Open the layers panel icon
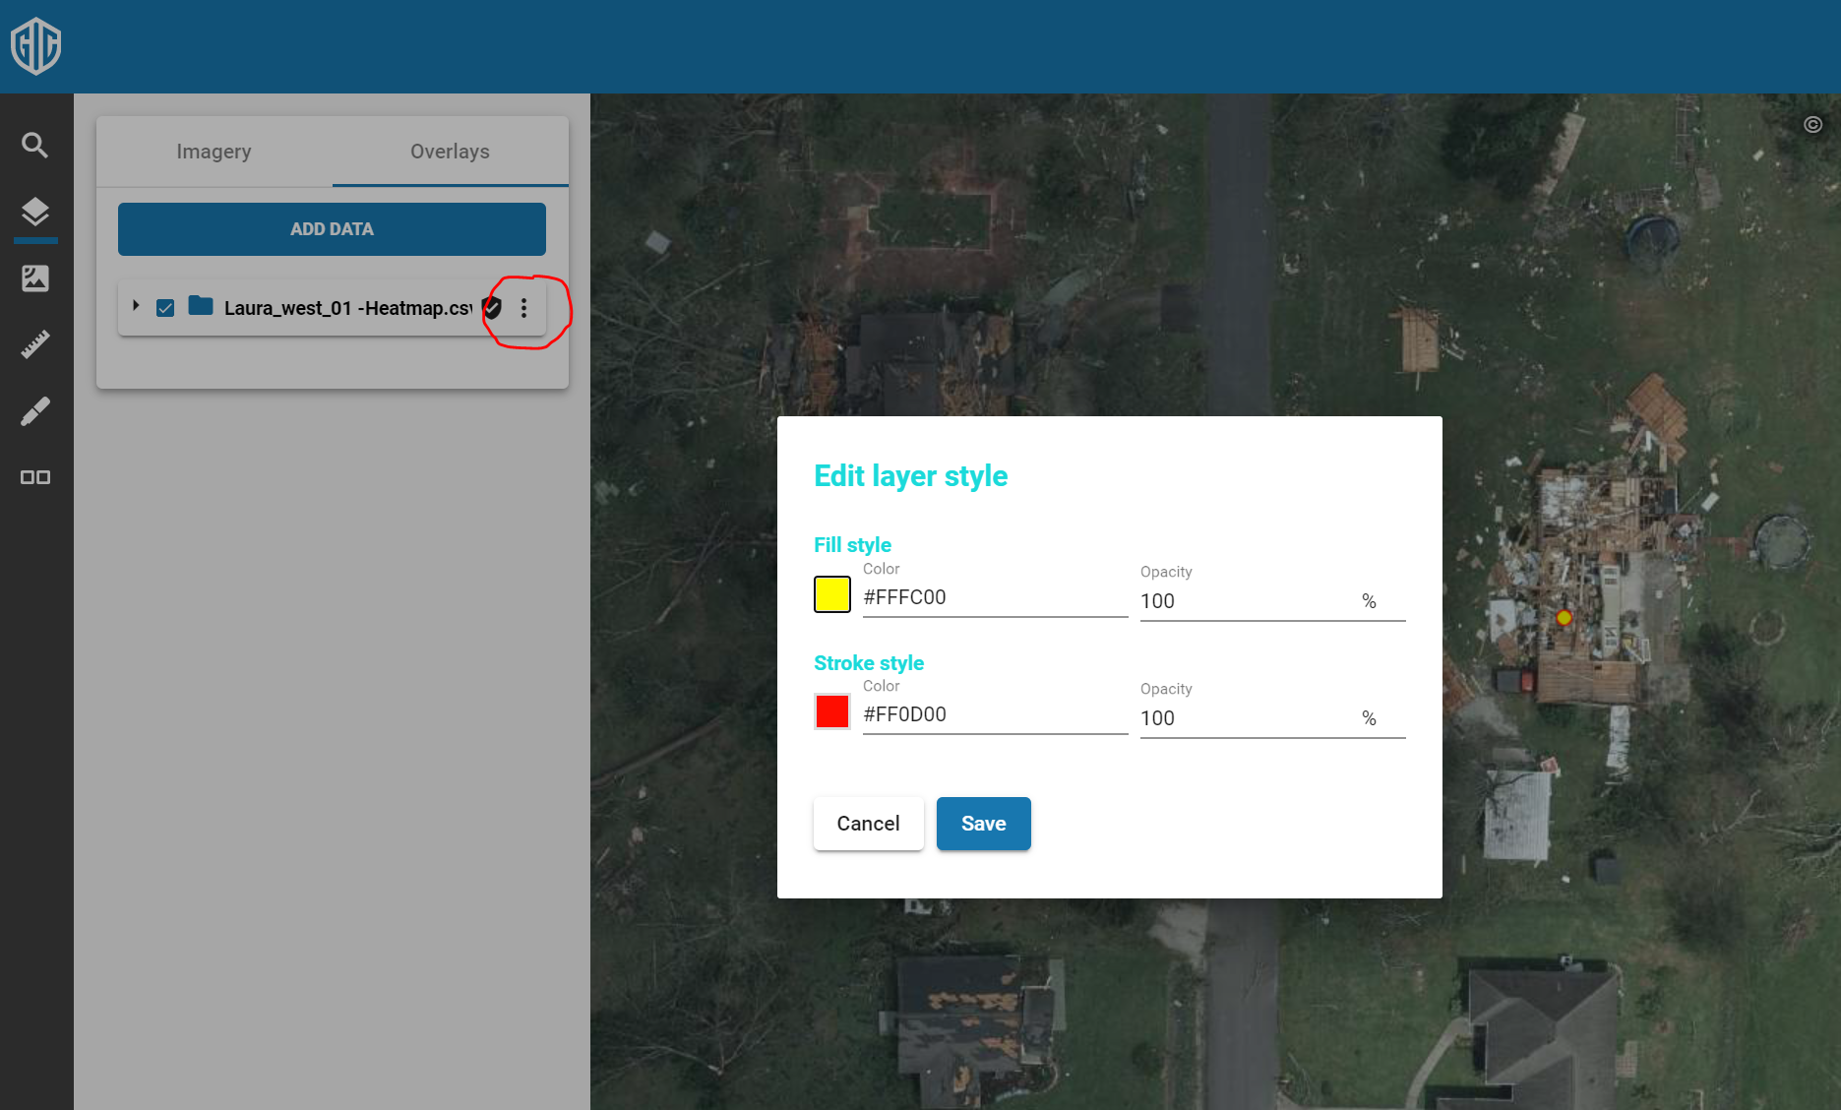The height and width of the screenshot is (1110, 1841). [x=35, y=212]
